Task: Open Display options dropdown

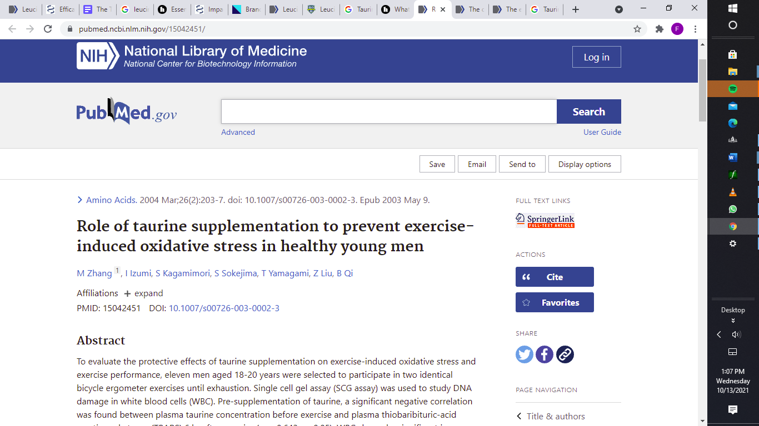Action: [x=585, y=164]
